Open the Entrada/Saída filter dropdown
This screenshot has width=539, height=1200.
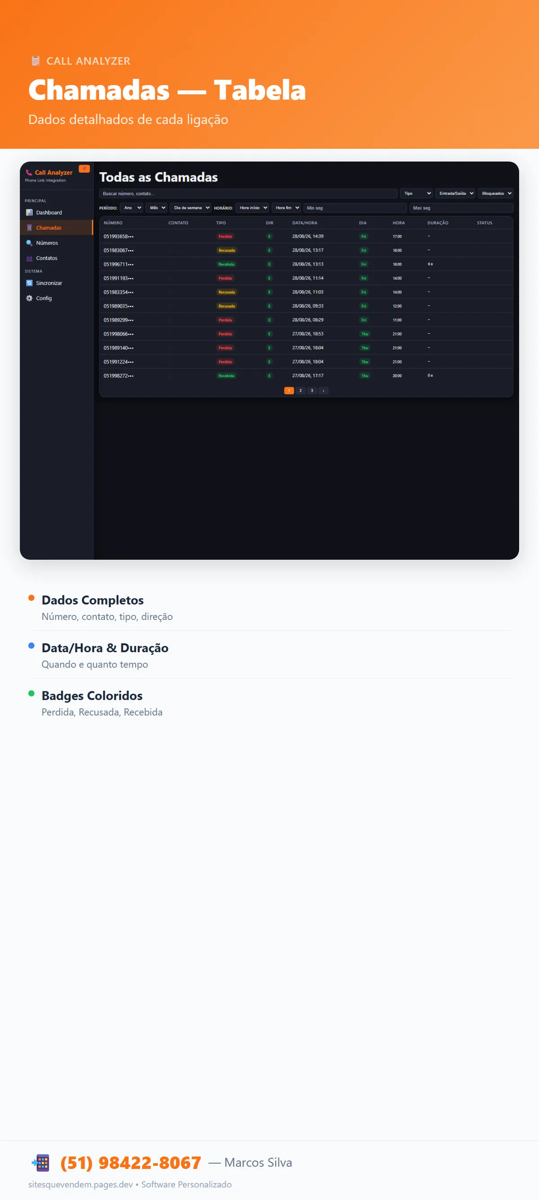tap(455, 193)
